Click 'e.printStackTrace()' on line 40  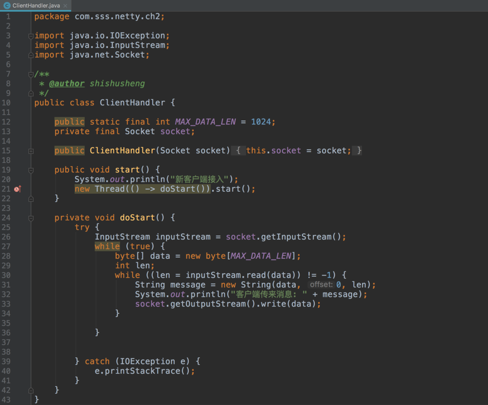point(142,371)
